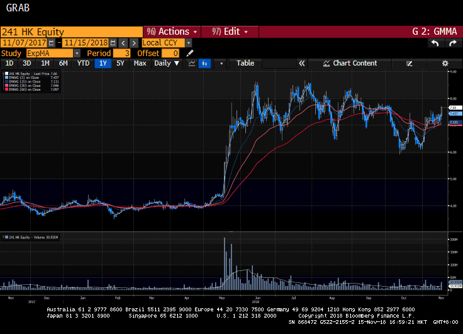Shift date range backward with left arrow
The width and height of the screenshot is (463, 334).
point(123,43)
